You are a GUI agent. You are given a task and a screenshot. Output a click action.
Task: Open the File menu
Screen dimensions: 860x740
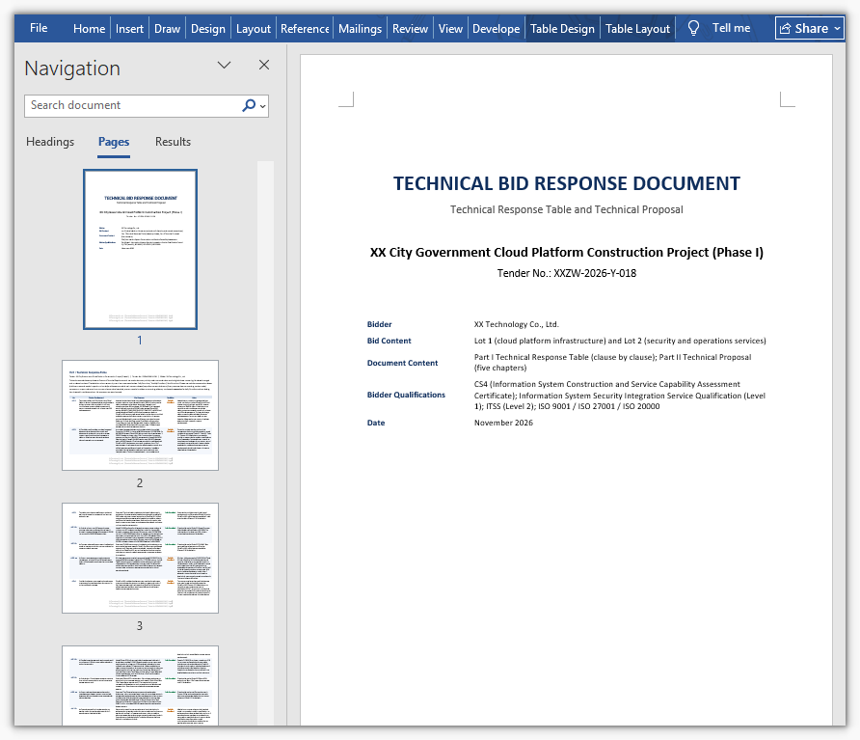39,28
